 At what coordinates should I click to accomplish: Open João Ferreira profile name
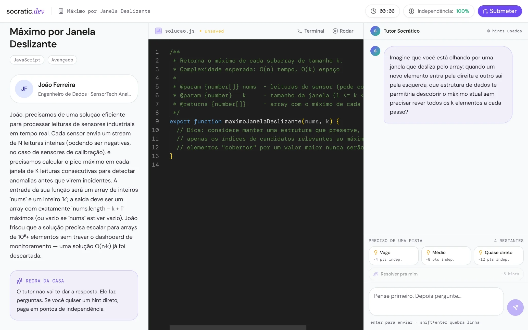57,85
